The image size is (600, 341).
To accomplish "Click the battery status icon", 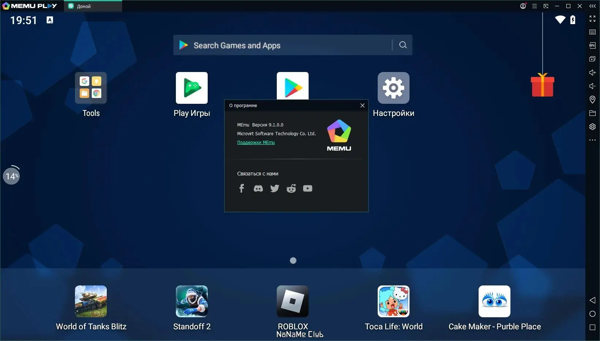I will pos(573,20).
